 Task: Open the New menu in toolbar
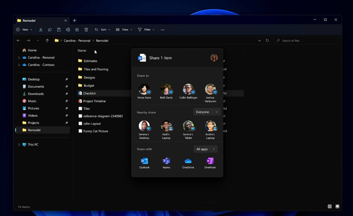coord(24,30)
